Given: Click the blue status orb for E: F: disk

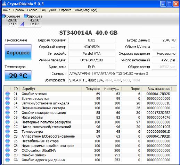Looking at the screenshot, I should pos(3,16).
